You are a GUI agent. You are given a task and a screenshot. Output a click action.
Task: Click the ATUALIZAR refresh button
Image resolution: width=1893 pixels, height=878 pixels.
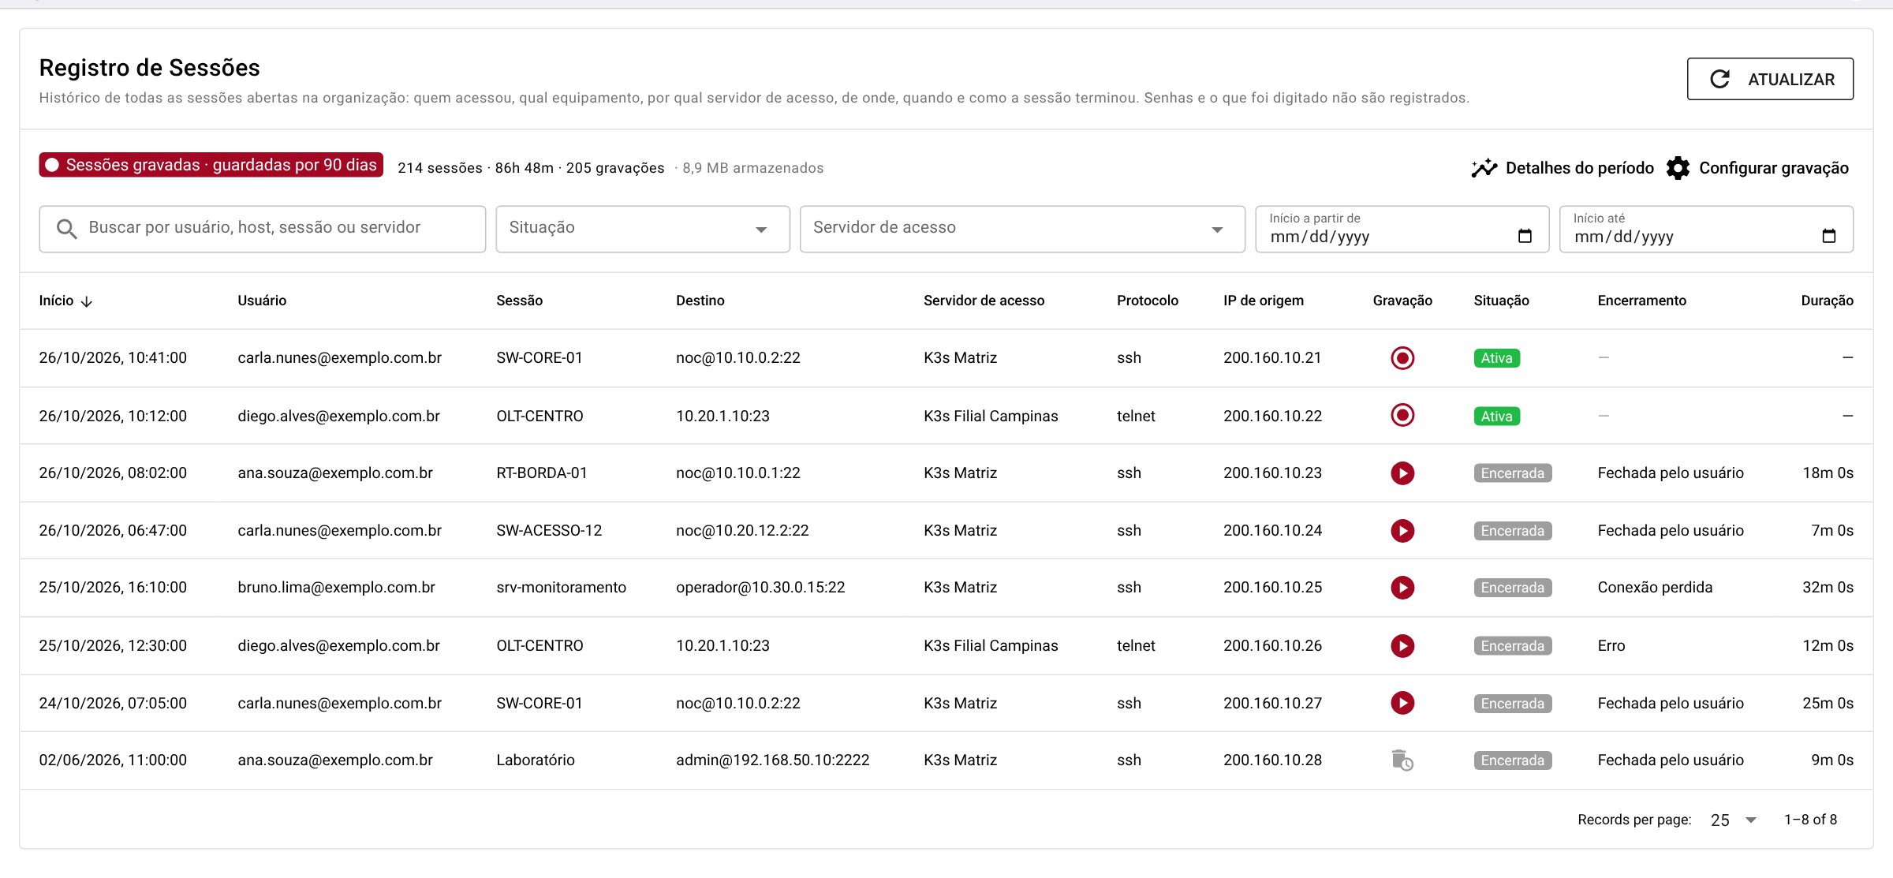[x=1770, y=79]
